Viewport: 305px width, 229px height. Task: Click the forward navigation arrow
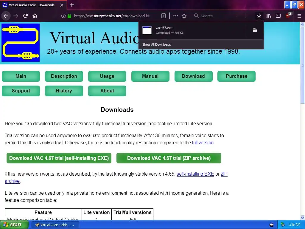click(16, 16)
